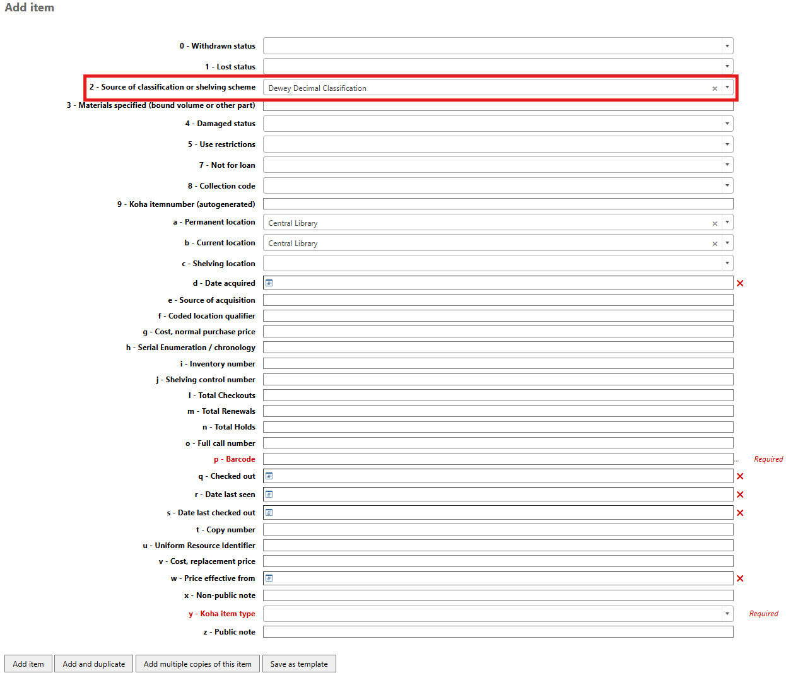Open calendar icon in Checked out field
The width and height of the screenshot is (786, 673).
coord(269,476)
